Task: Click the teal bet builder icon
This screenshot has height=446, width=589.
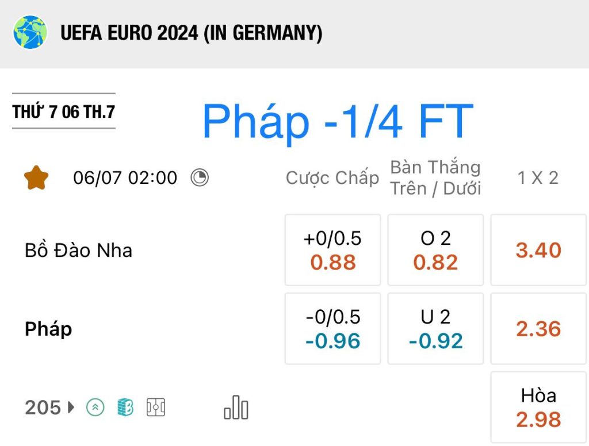Action: click(125, 407)
